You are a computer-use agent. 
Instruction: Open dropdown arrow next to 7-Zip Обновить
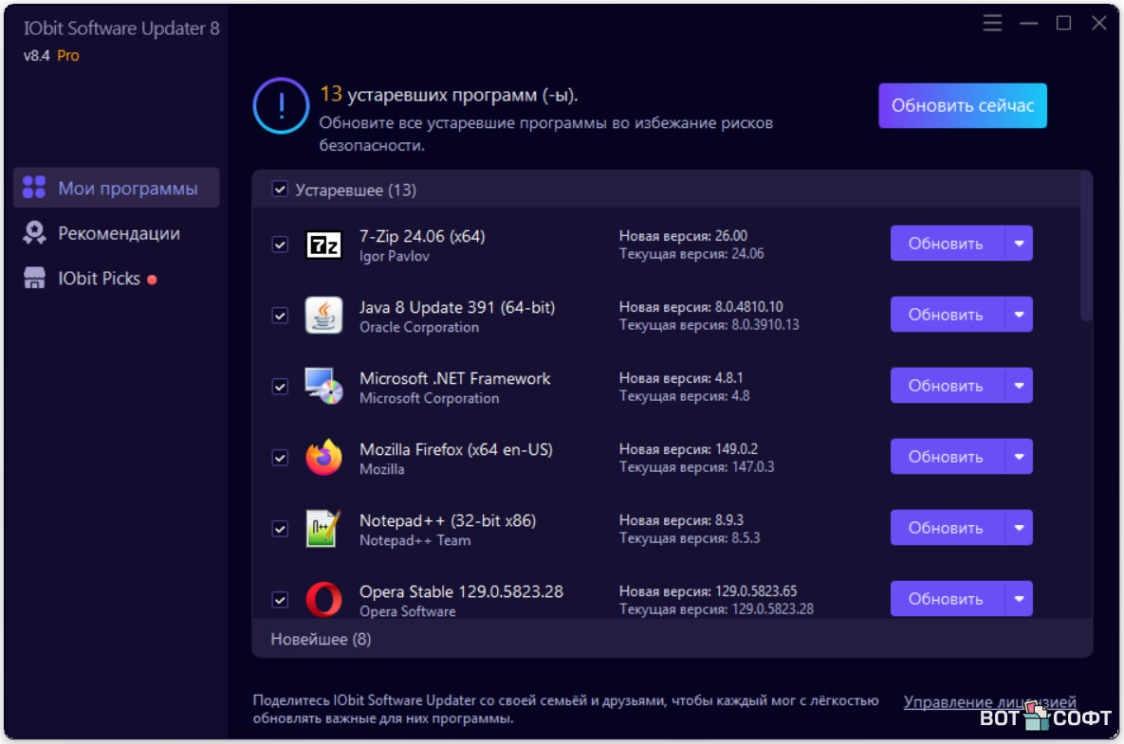1019,244
